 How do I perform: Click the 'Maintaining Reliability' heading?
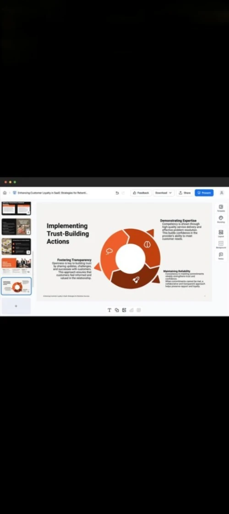click(x=177, y=271)
